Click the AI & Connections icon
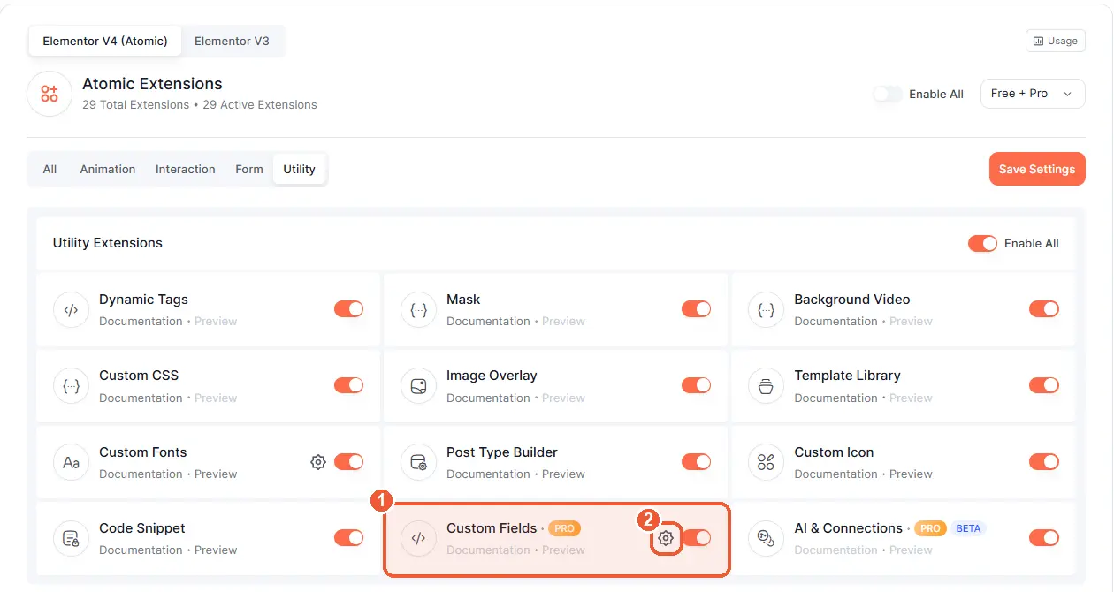 [x=767, y=538]
